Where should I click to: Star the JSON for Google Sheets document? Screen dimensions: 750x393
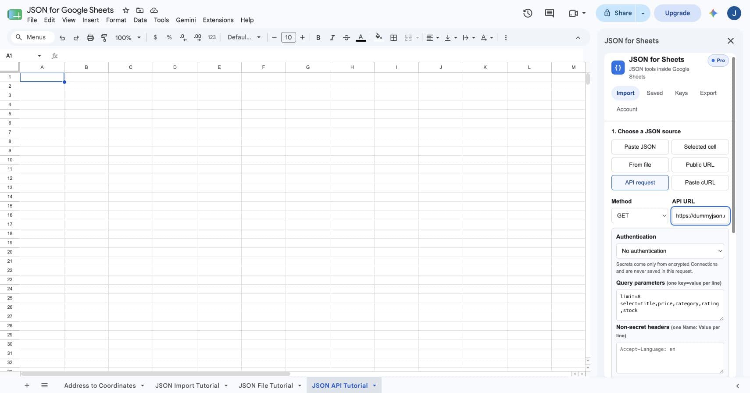tap(126, 10)
